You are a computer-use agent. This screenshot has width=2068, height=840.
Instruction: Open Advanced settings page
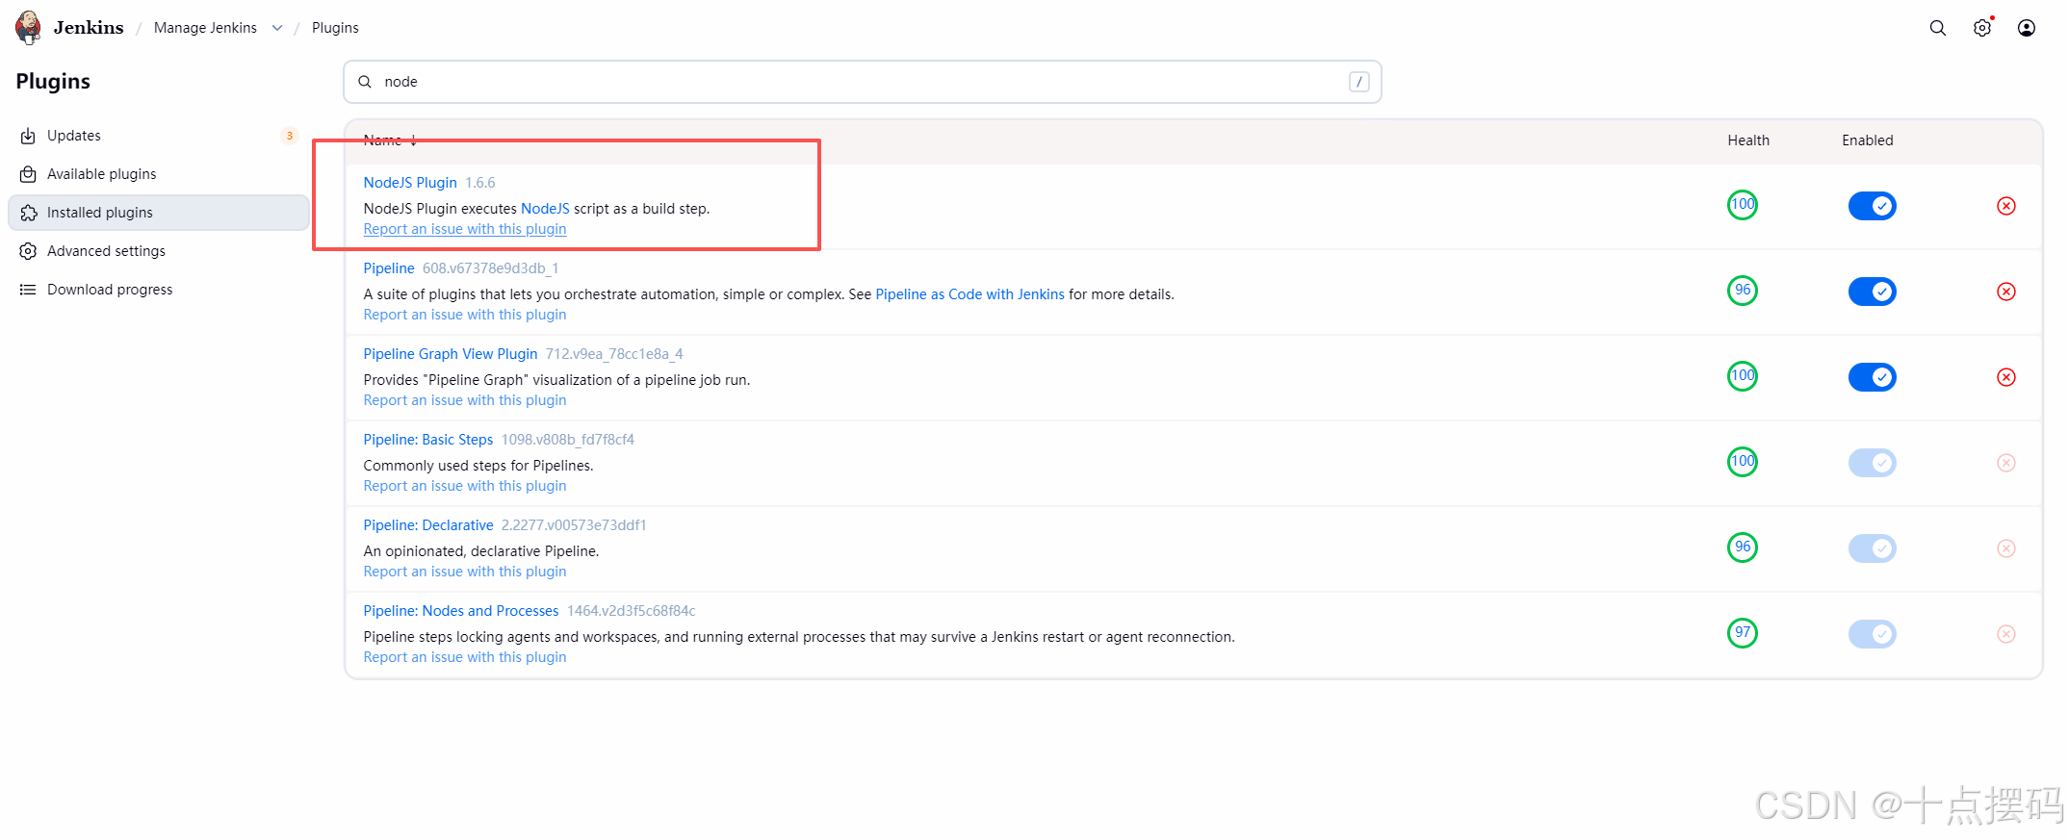159,251
